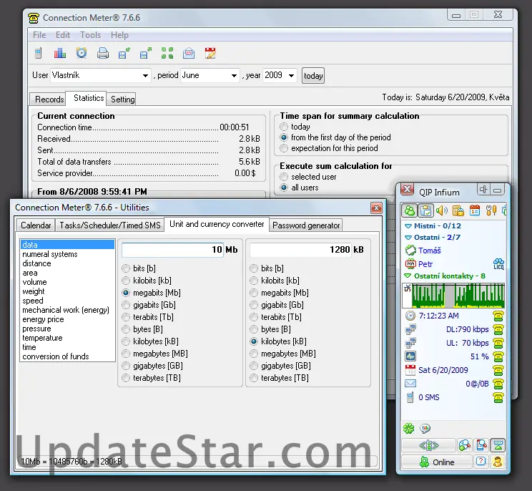Click the padlock list icon in QIP Infium
532x491 pixels.
click(458, 210)
